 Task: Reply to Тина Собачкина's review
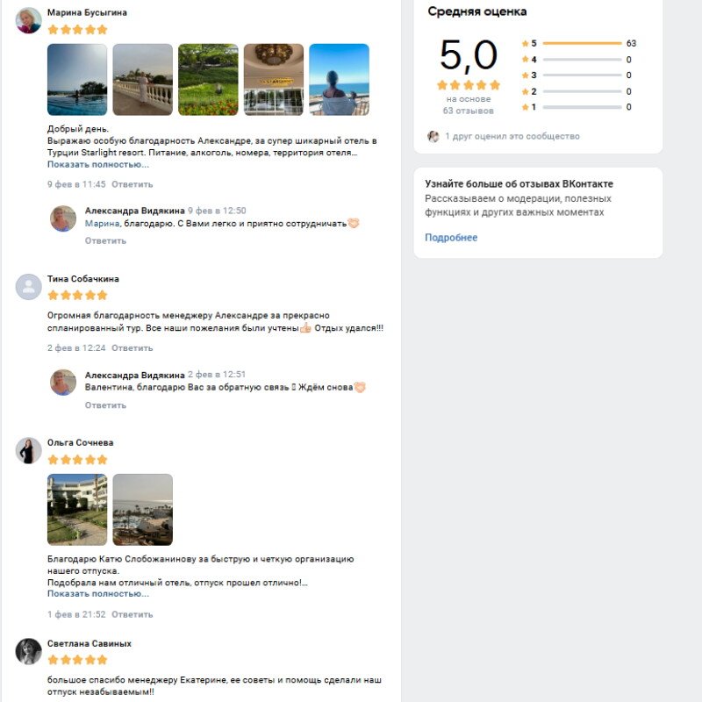[133, 347]
